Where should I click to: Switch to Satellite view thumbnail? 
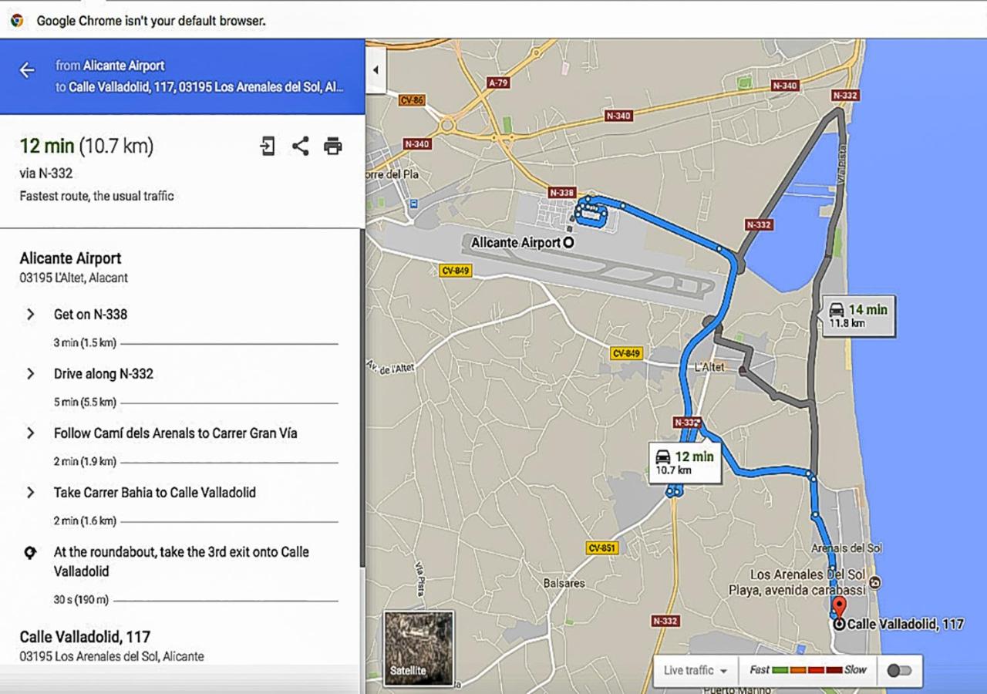pos(419,649)
